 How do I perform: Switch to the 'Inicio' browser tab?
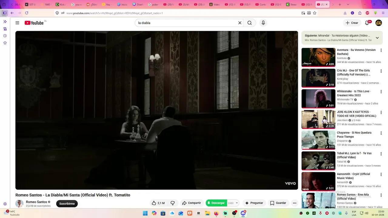pyautogui.click(x=122, y=5)
